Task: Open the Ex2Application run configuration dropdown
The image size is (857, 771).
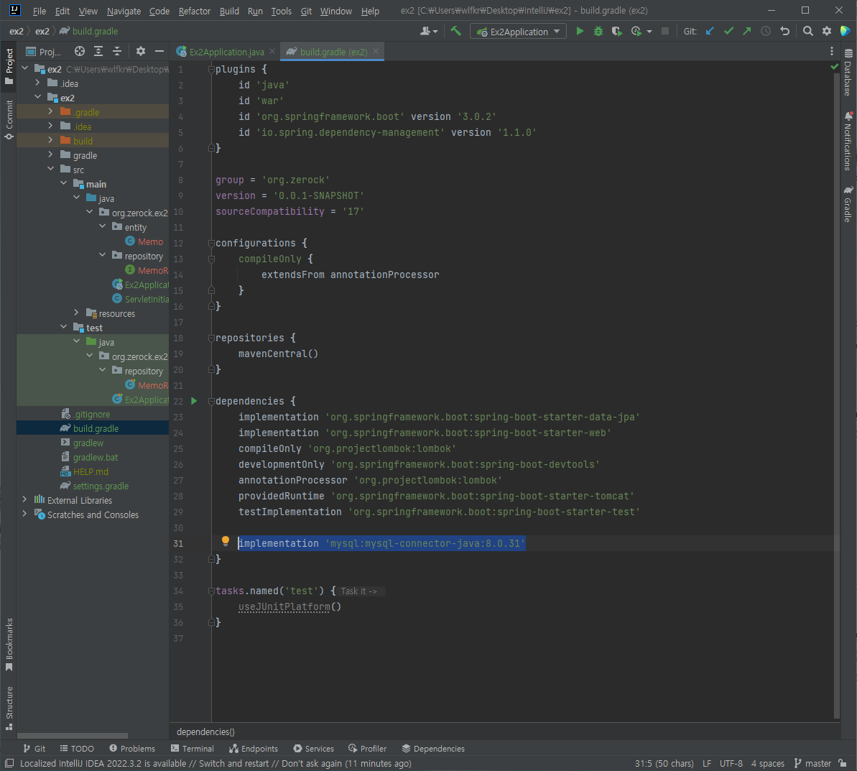Action: point(518,32)
